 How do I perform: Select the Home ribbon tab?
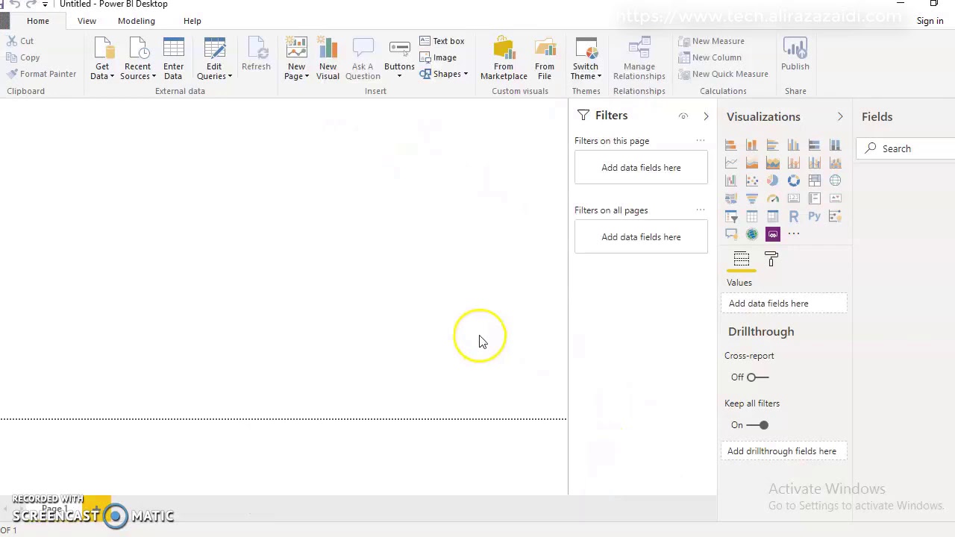[x=38, y=21]
